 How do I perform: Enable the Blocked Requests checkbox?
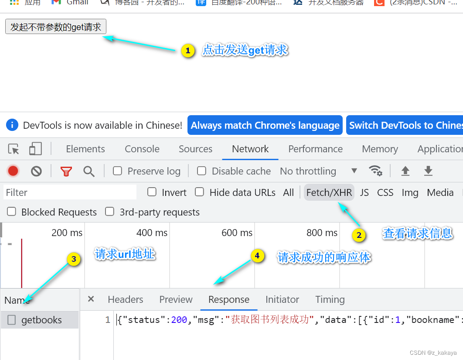click(x=11, y=211)
